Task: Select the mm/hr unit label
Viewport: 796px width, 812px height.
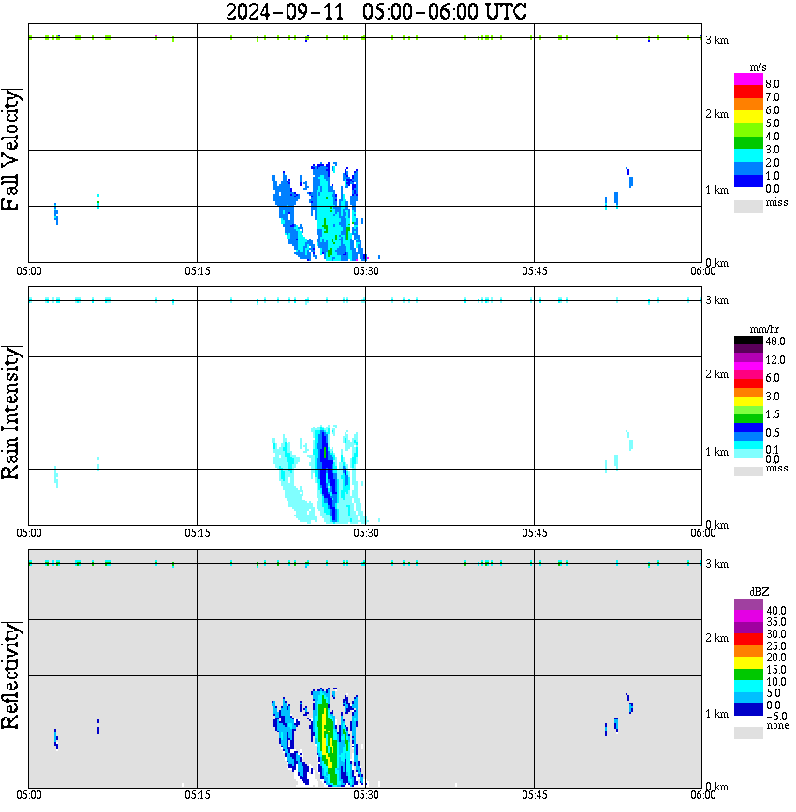Action: (764, 329)
